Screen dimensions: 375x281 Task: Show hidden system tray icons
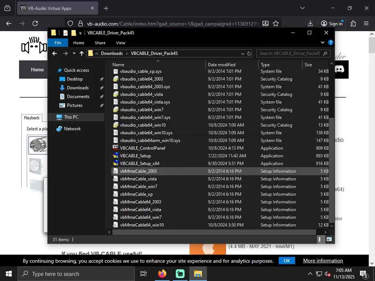310,274
